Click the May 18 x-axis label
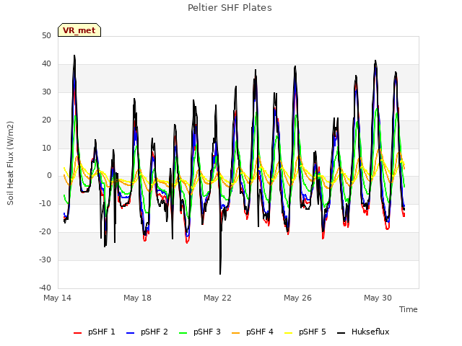Viewport: 462px width, 346px height. tap(138, 298)
